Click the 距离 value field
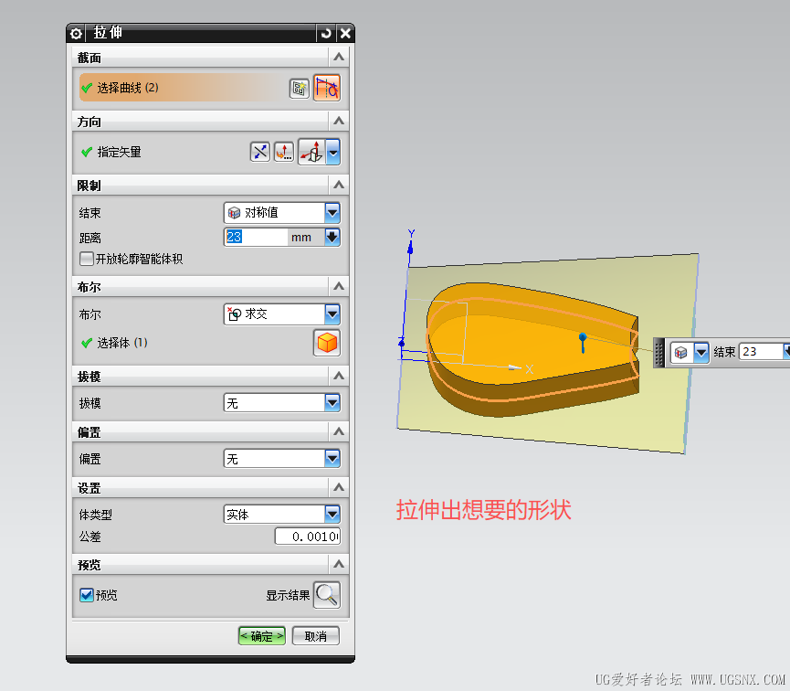Viewport: 790px width, 691px height. point(256,237)
